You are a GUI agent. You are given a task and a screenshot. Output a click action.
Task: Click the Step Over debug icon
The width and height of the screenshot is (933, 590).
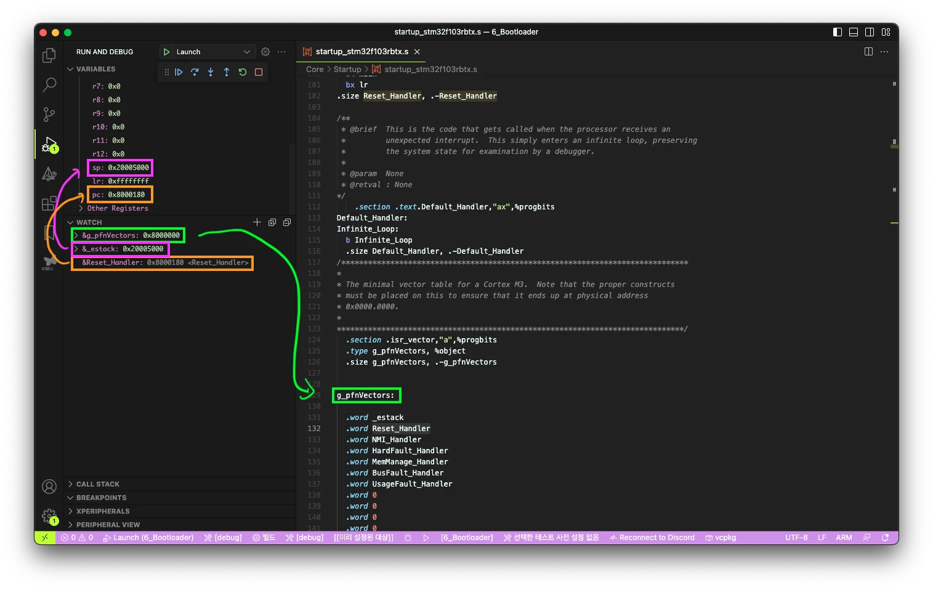click(195, 72)
